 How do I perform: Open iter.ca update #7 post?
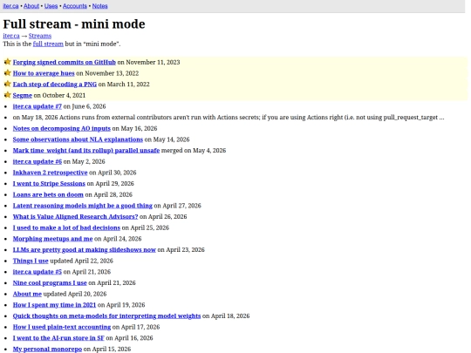point(37,106)
